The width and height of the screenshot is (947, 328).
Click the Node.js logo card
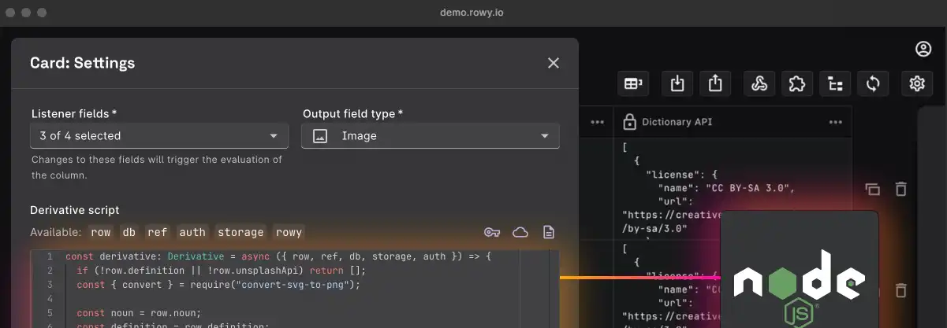(800, 269)
